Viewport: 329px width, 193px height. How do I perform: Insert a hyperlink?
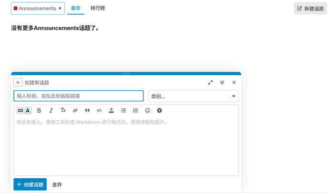(x=75, y=110)
